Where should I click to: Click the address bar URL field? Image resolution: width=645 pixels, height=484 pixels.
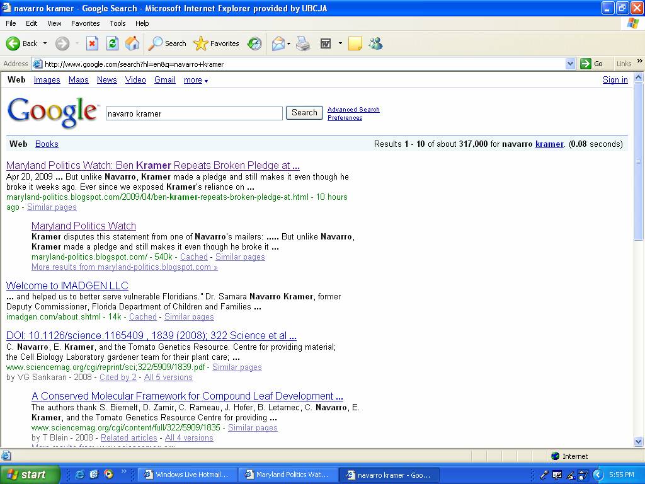(x=304, y=64)
